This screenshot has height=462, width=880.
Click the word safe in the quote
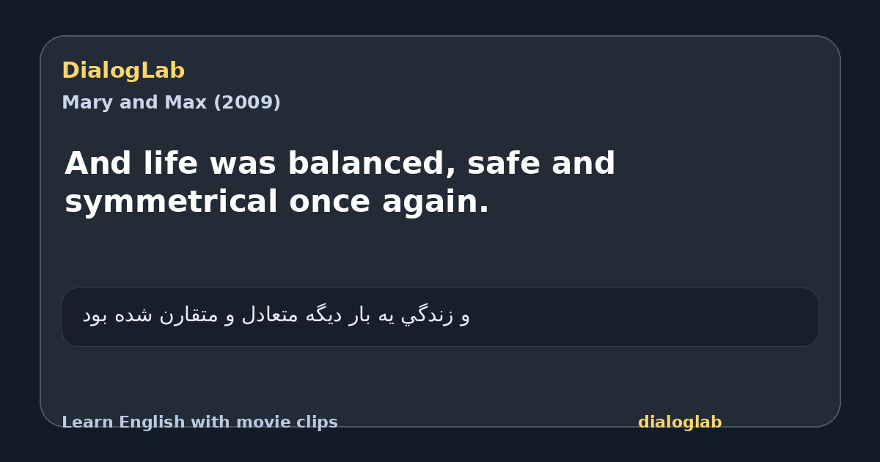point(504,164)
